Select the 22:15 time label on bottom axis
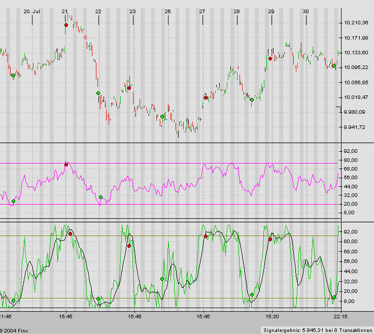Viewport: 374px width, 334px height. (x=340, y=316)
